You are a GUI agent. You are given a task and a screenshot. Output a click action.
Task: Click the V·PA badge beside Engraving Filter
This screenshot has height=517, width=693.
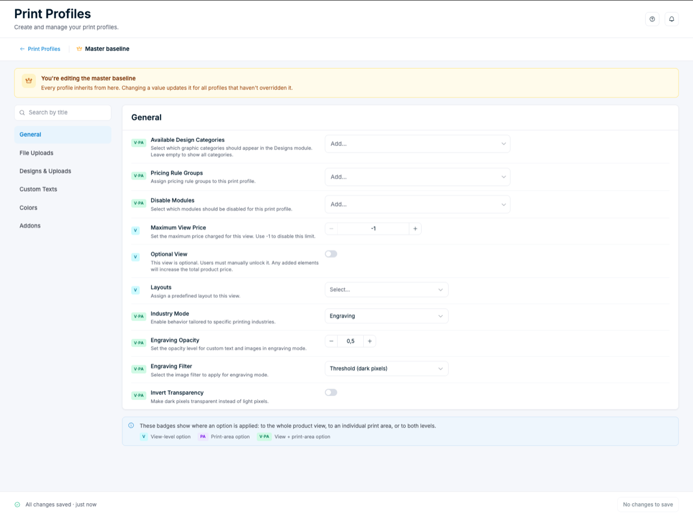coord(139,369)
